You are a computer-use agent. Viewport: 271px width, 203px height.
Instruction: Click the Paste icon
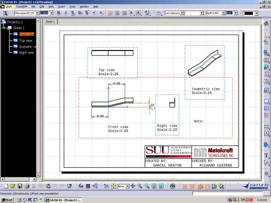click(48, 186)
